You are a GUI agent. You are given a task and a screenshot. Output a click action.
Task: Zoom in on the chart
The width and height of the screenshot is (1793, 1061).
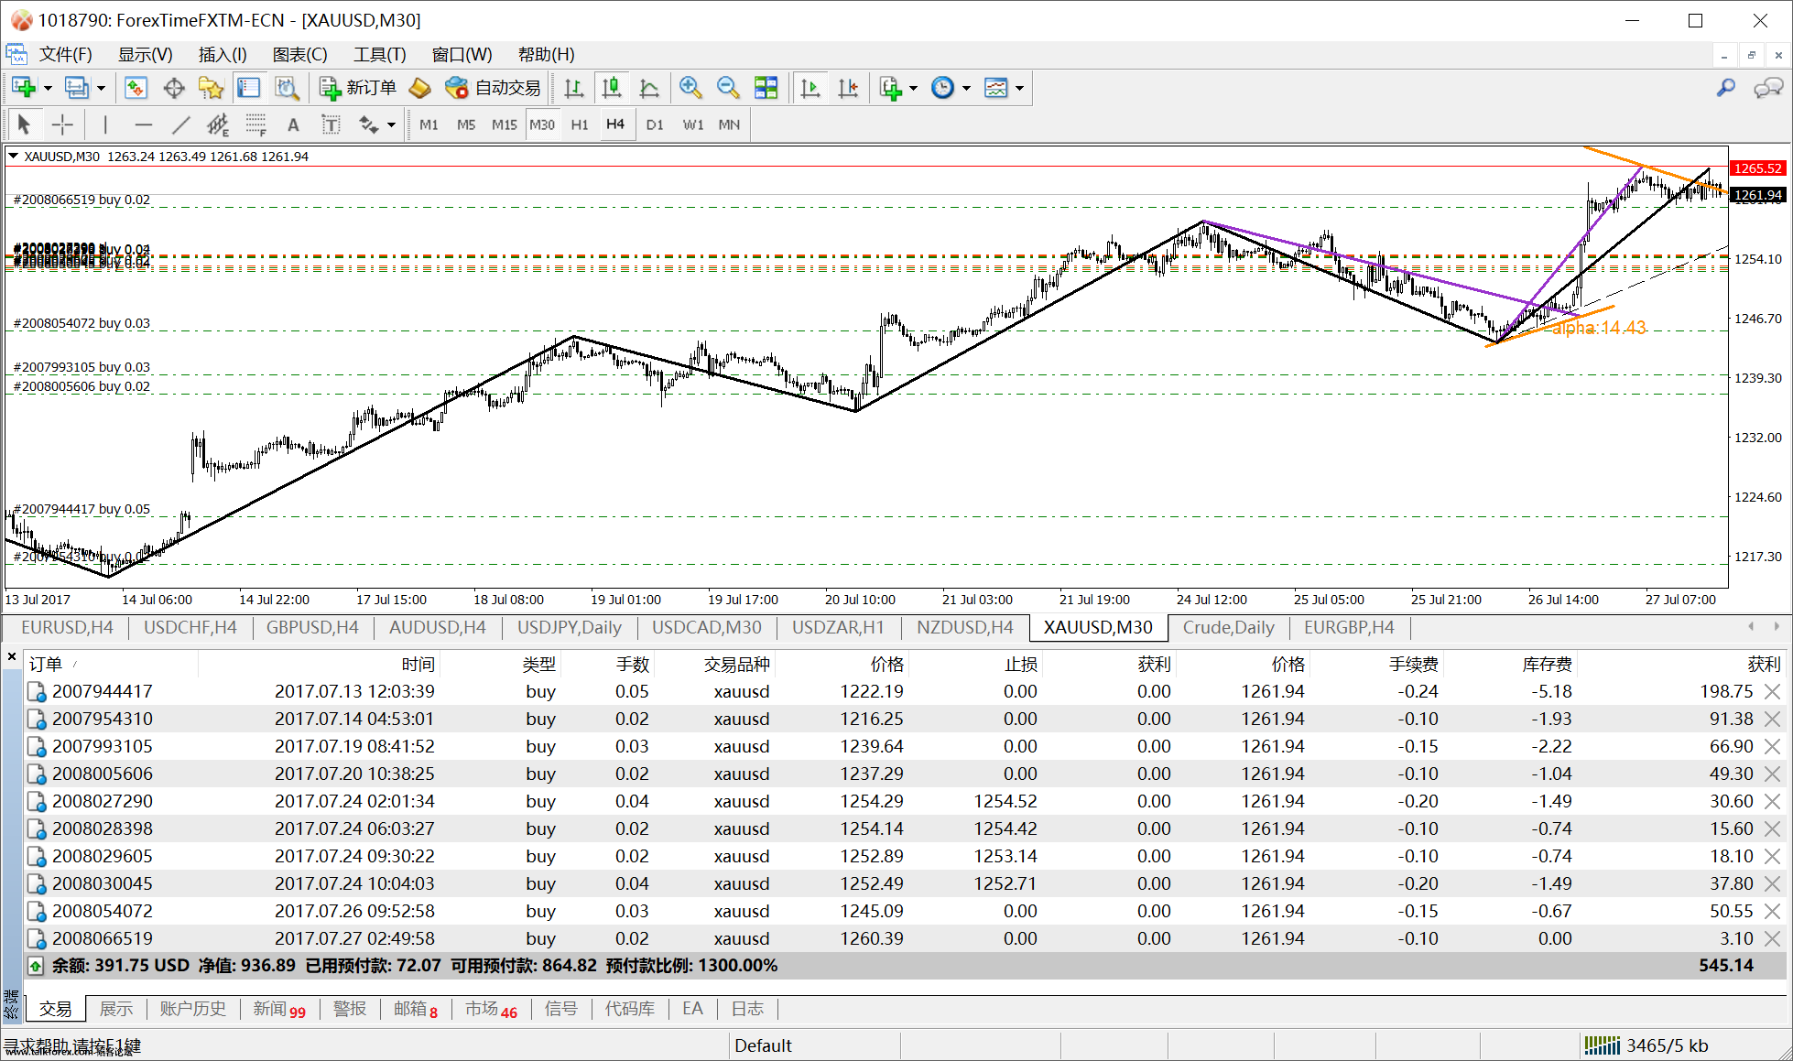690,88
